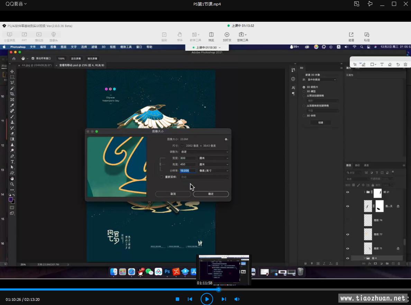Open the 图像 menu in Photoshop

click(53, 47)
